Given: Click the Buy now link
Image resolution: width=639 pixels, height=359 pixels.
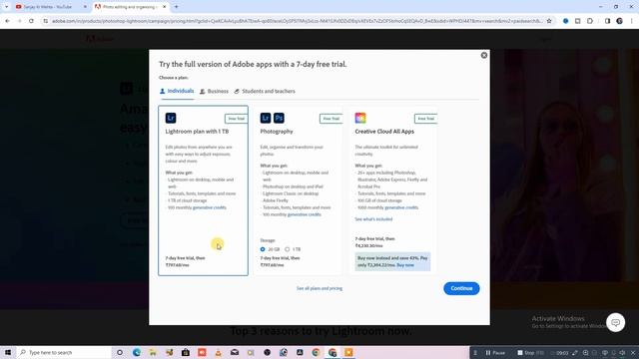Looking at the screenshot, I should point(405,265).
